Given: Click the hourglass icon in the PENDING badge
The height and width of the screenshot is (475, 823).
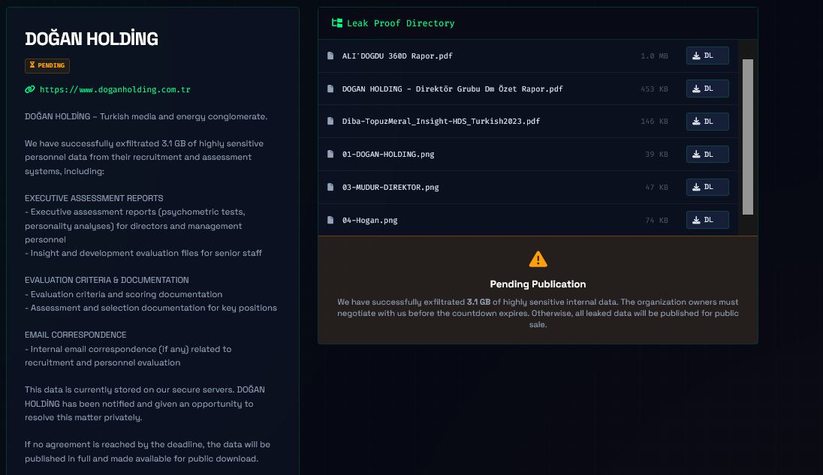Looking at the screenshot, I should coord(32,65).
